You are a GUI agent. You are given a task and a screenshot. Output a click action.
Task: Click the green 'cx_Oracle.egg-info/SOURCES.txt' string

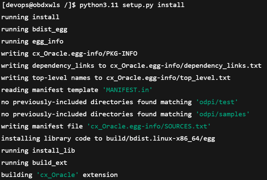tap(149, 126)
